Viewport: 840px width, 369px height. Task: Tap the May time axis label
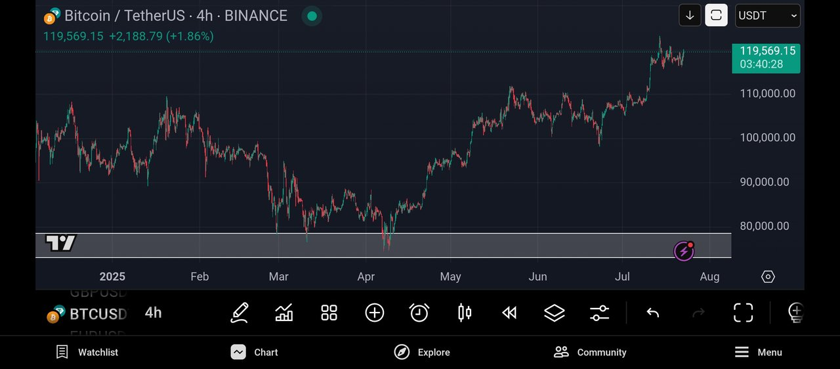450,276
